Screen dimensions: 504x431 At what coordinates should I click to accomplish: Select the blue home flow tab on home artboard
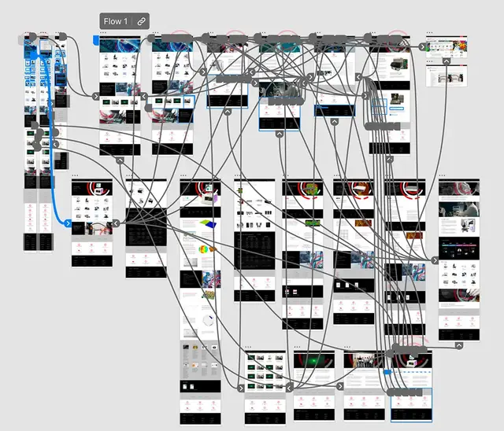pyautogui.click(x=96, y=40)
